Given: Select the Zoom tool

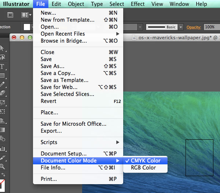Looking at the screenshot, I should click(2, 167).
